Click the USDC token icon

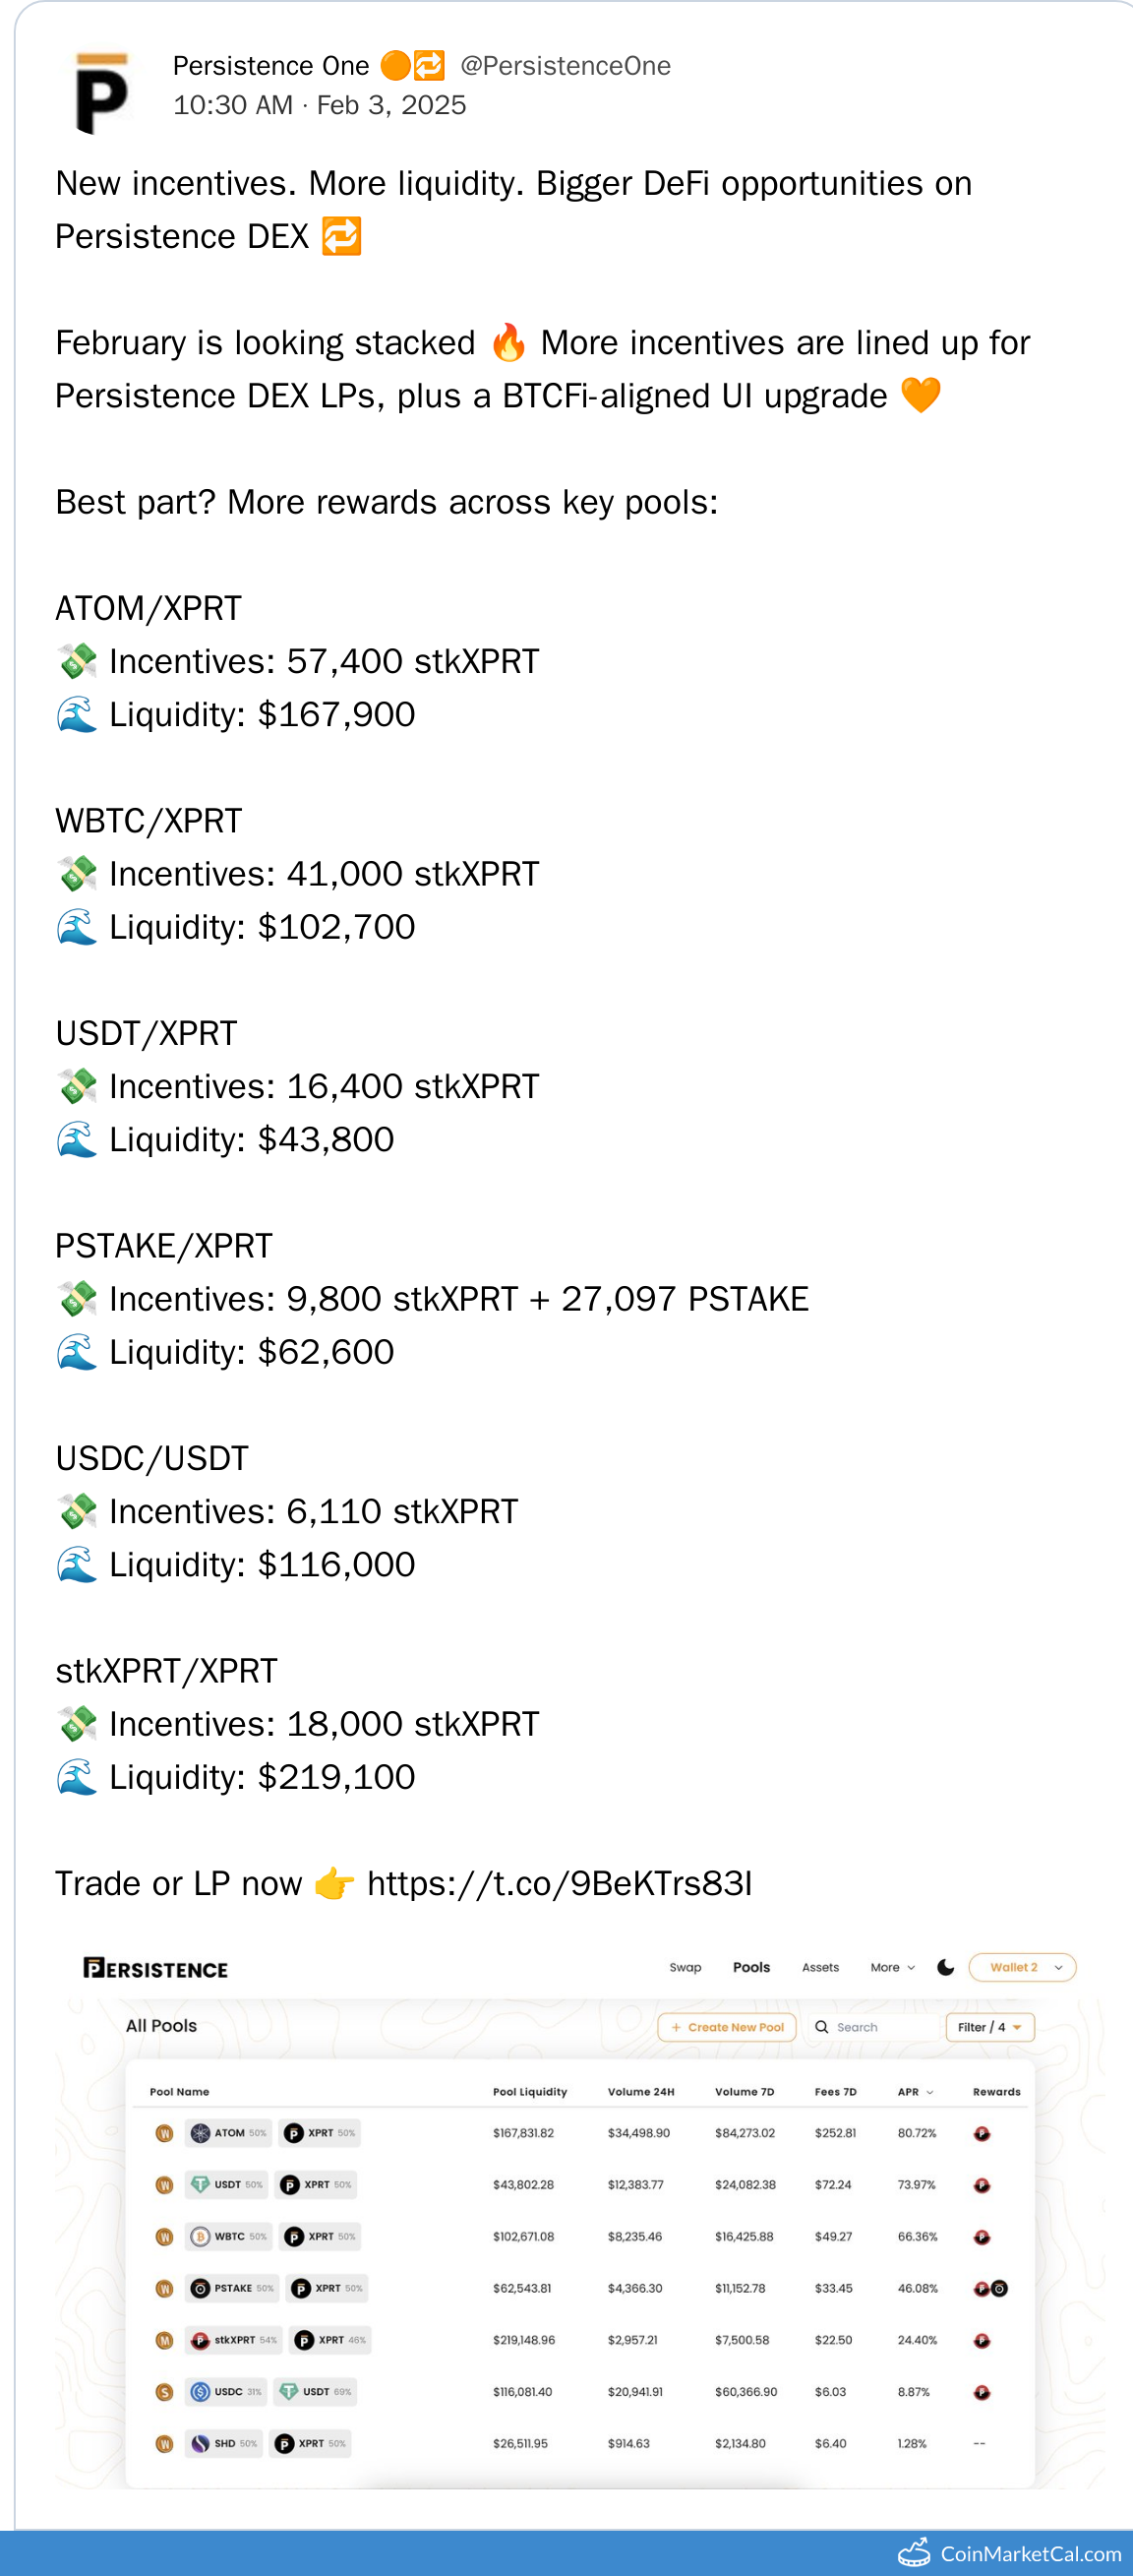pyautogui.click(x=201, y=2391)
